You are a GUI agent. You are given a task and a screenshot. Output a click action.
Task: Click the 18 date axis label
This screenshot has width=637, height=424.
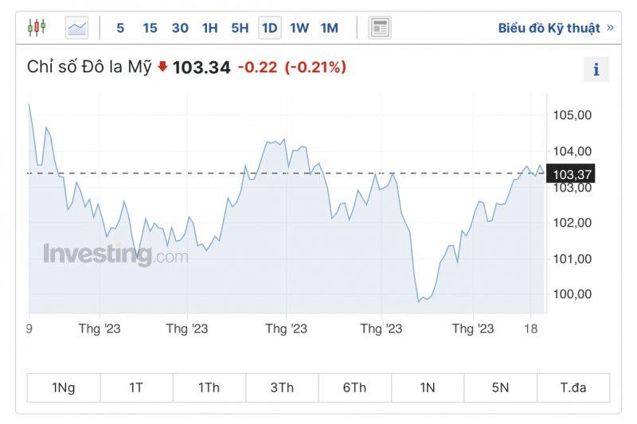[x=531, y=329]
